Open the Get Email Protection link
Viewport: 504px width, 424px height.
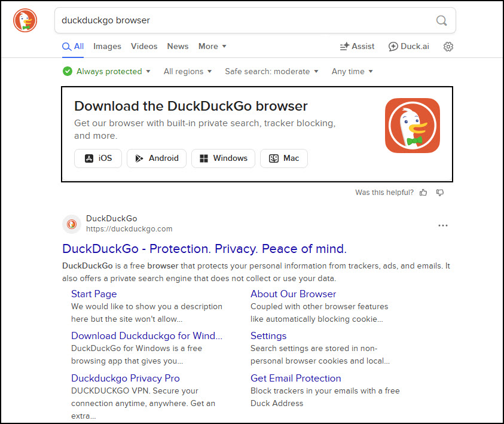pos(295,378)
